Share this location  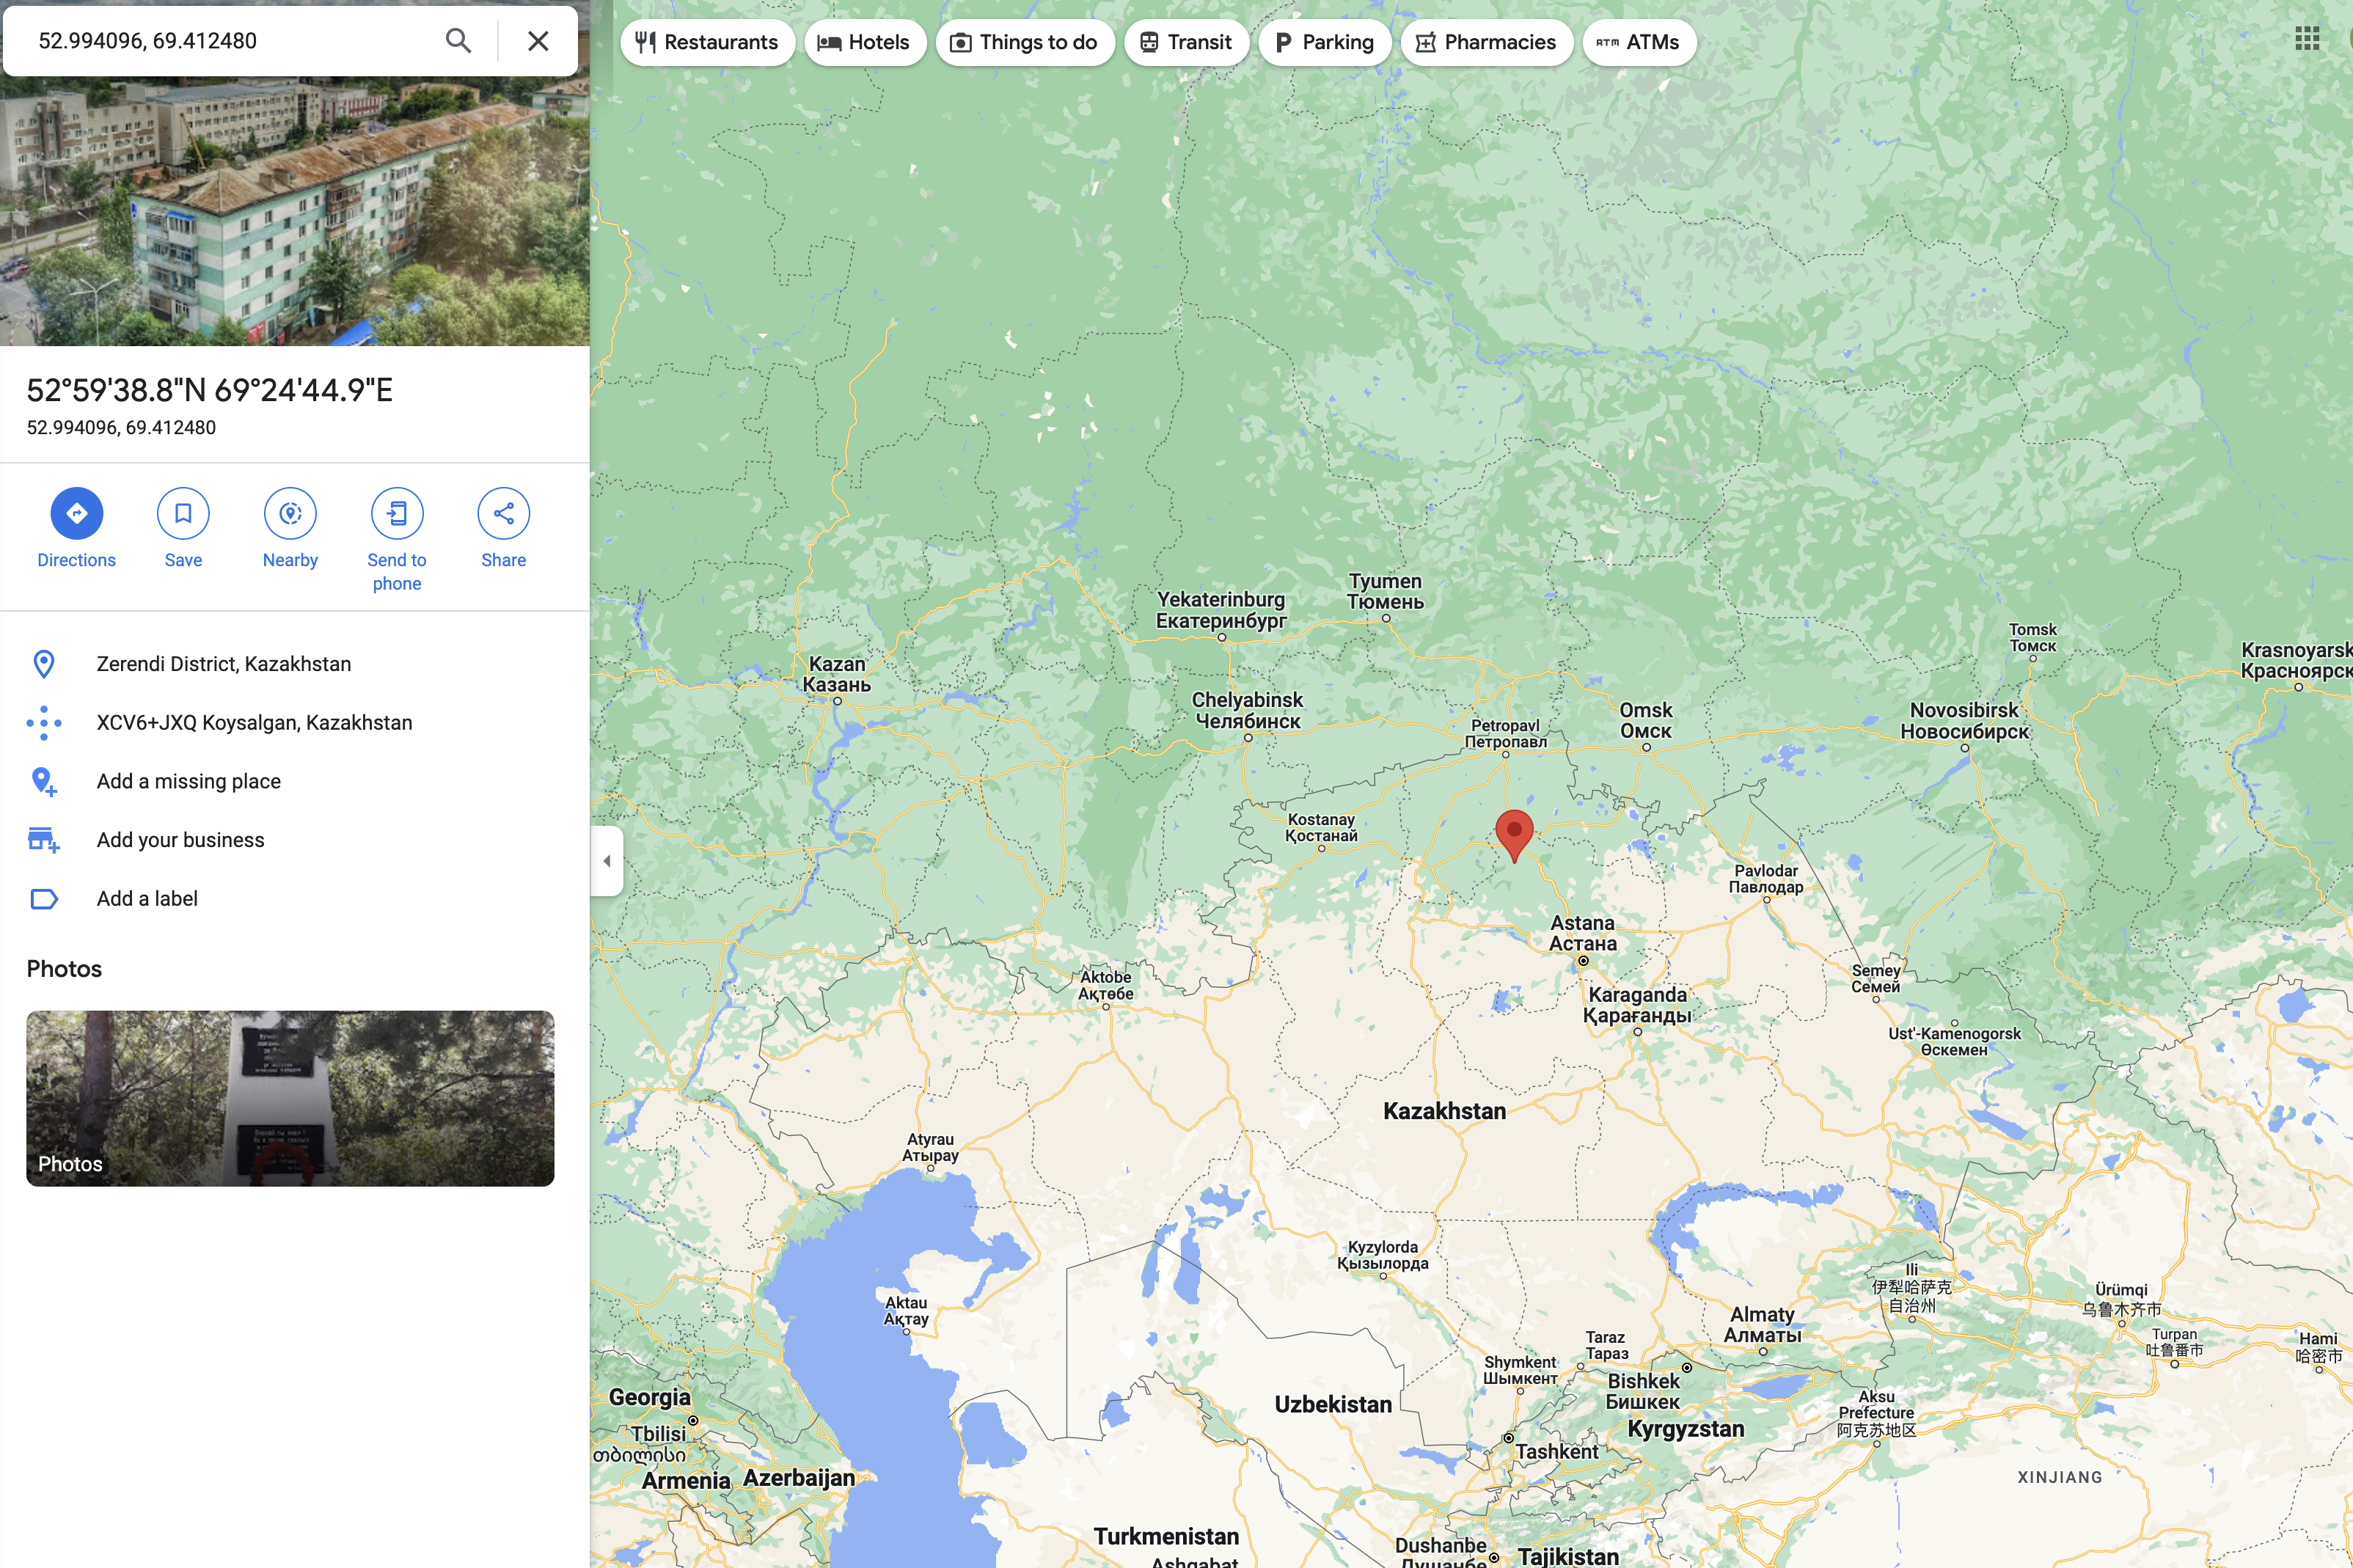tap(503, 513)
